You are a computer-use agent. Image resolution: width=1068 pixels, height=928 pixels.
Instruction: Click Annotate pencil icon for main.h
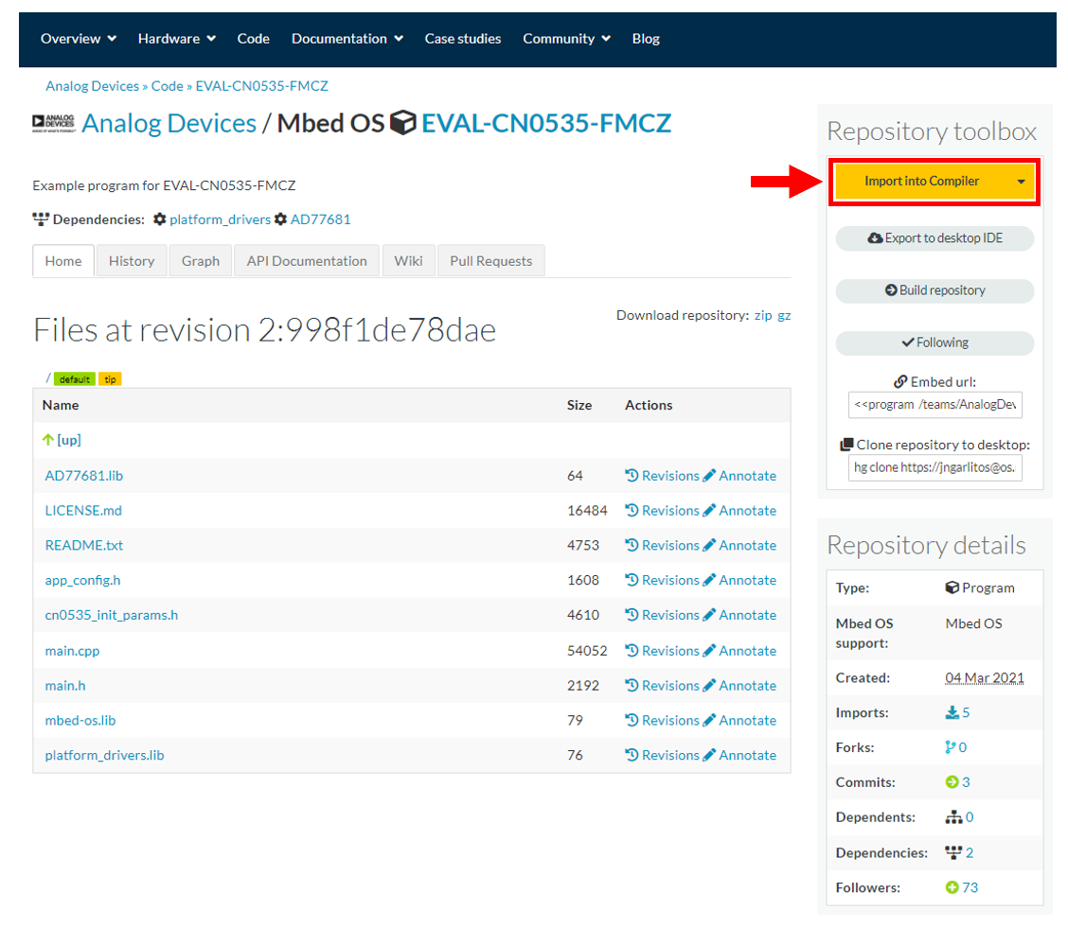[709, 685]
